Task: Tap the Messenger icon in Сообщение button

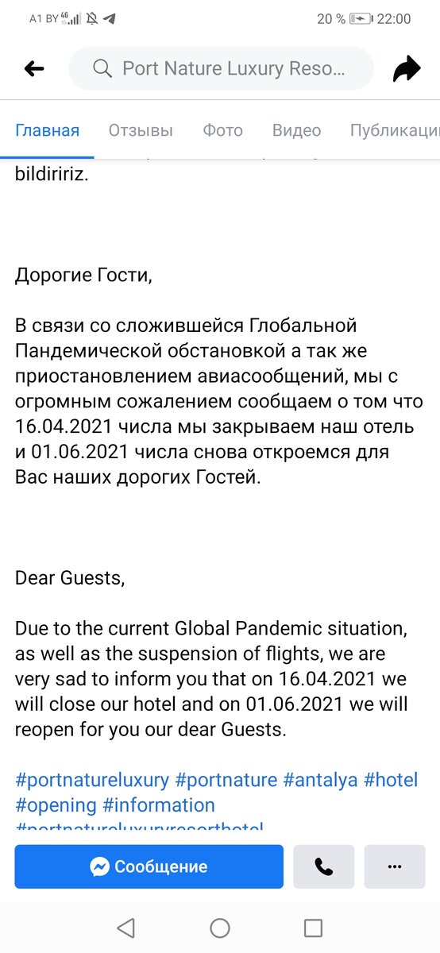Action: [100, 866]
